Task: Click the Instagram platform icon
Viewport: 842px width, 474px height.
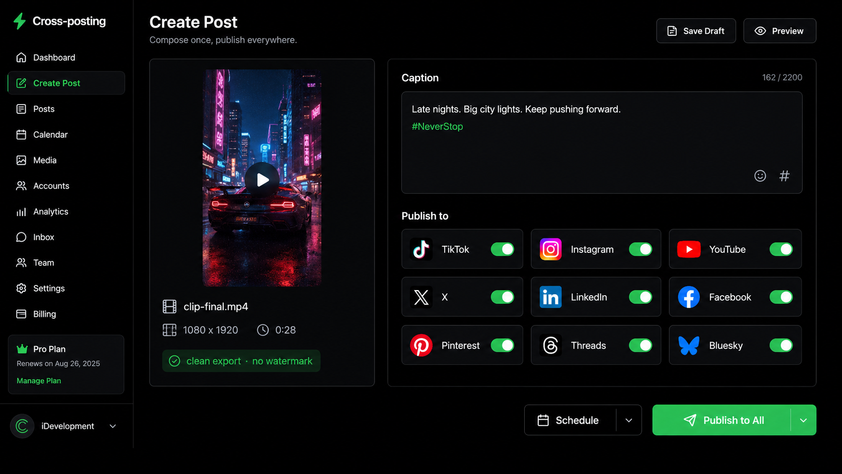Action: (x=550, y=249)
